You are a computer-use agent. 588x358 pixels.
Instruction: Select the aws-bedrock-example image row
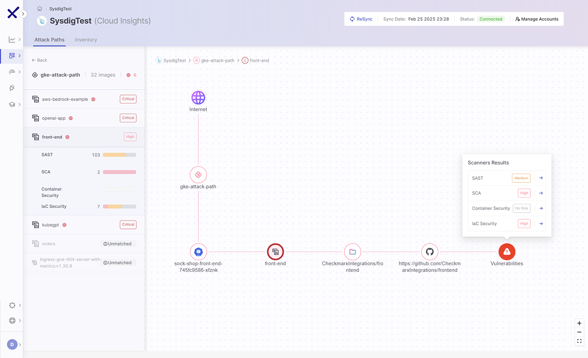[84, 99]
